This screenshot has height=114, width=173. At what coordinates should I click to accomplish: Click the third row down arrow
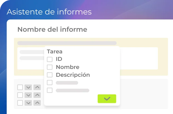click(28, 103)
